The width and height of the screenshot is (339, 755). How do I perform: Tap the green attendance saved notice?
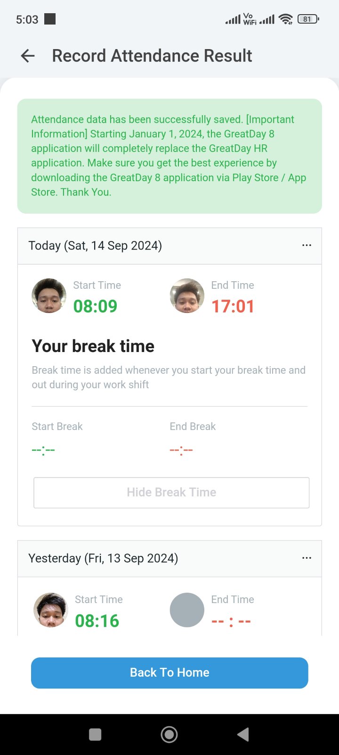tap(169, 156)
